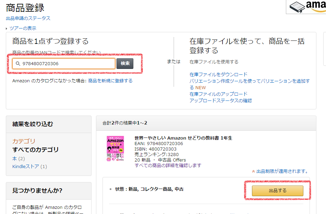Click the EAN: 9784800720306 text
The image size is (326, 214).
159,143
